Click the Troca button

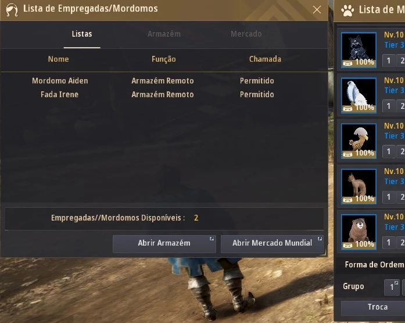[378, 307]
